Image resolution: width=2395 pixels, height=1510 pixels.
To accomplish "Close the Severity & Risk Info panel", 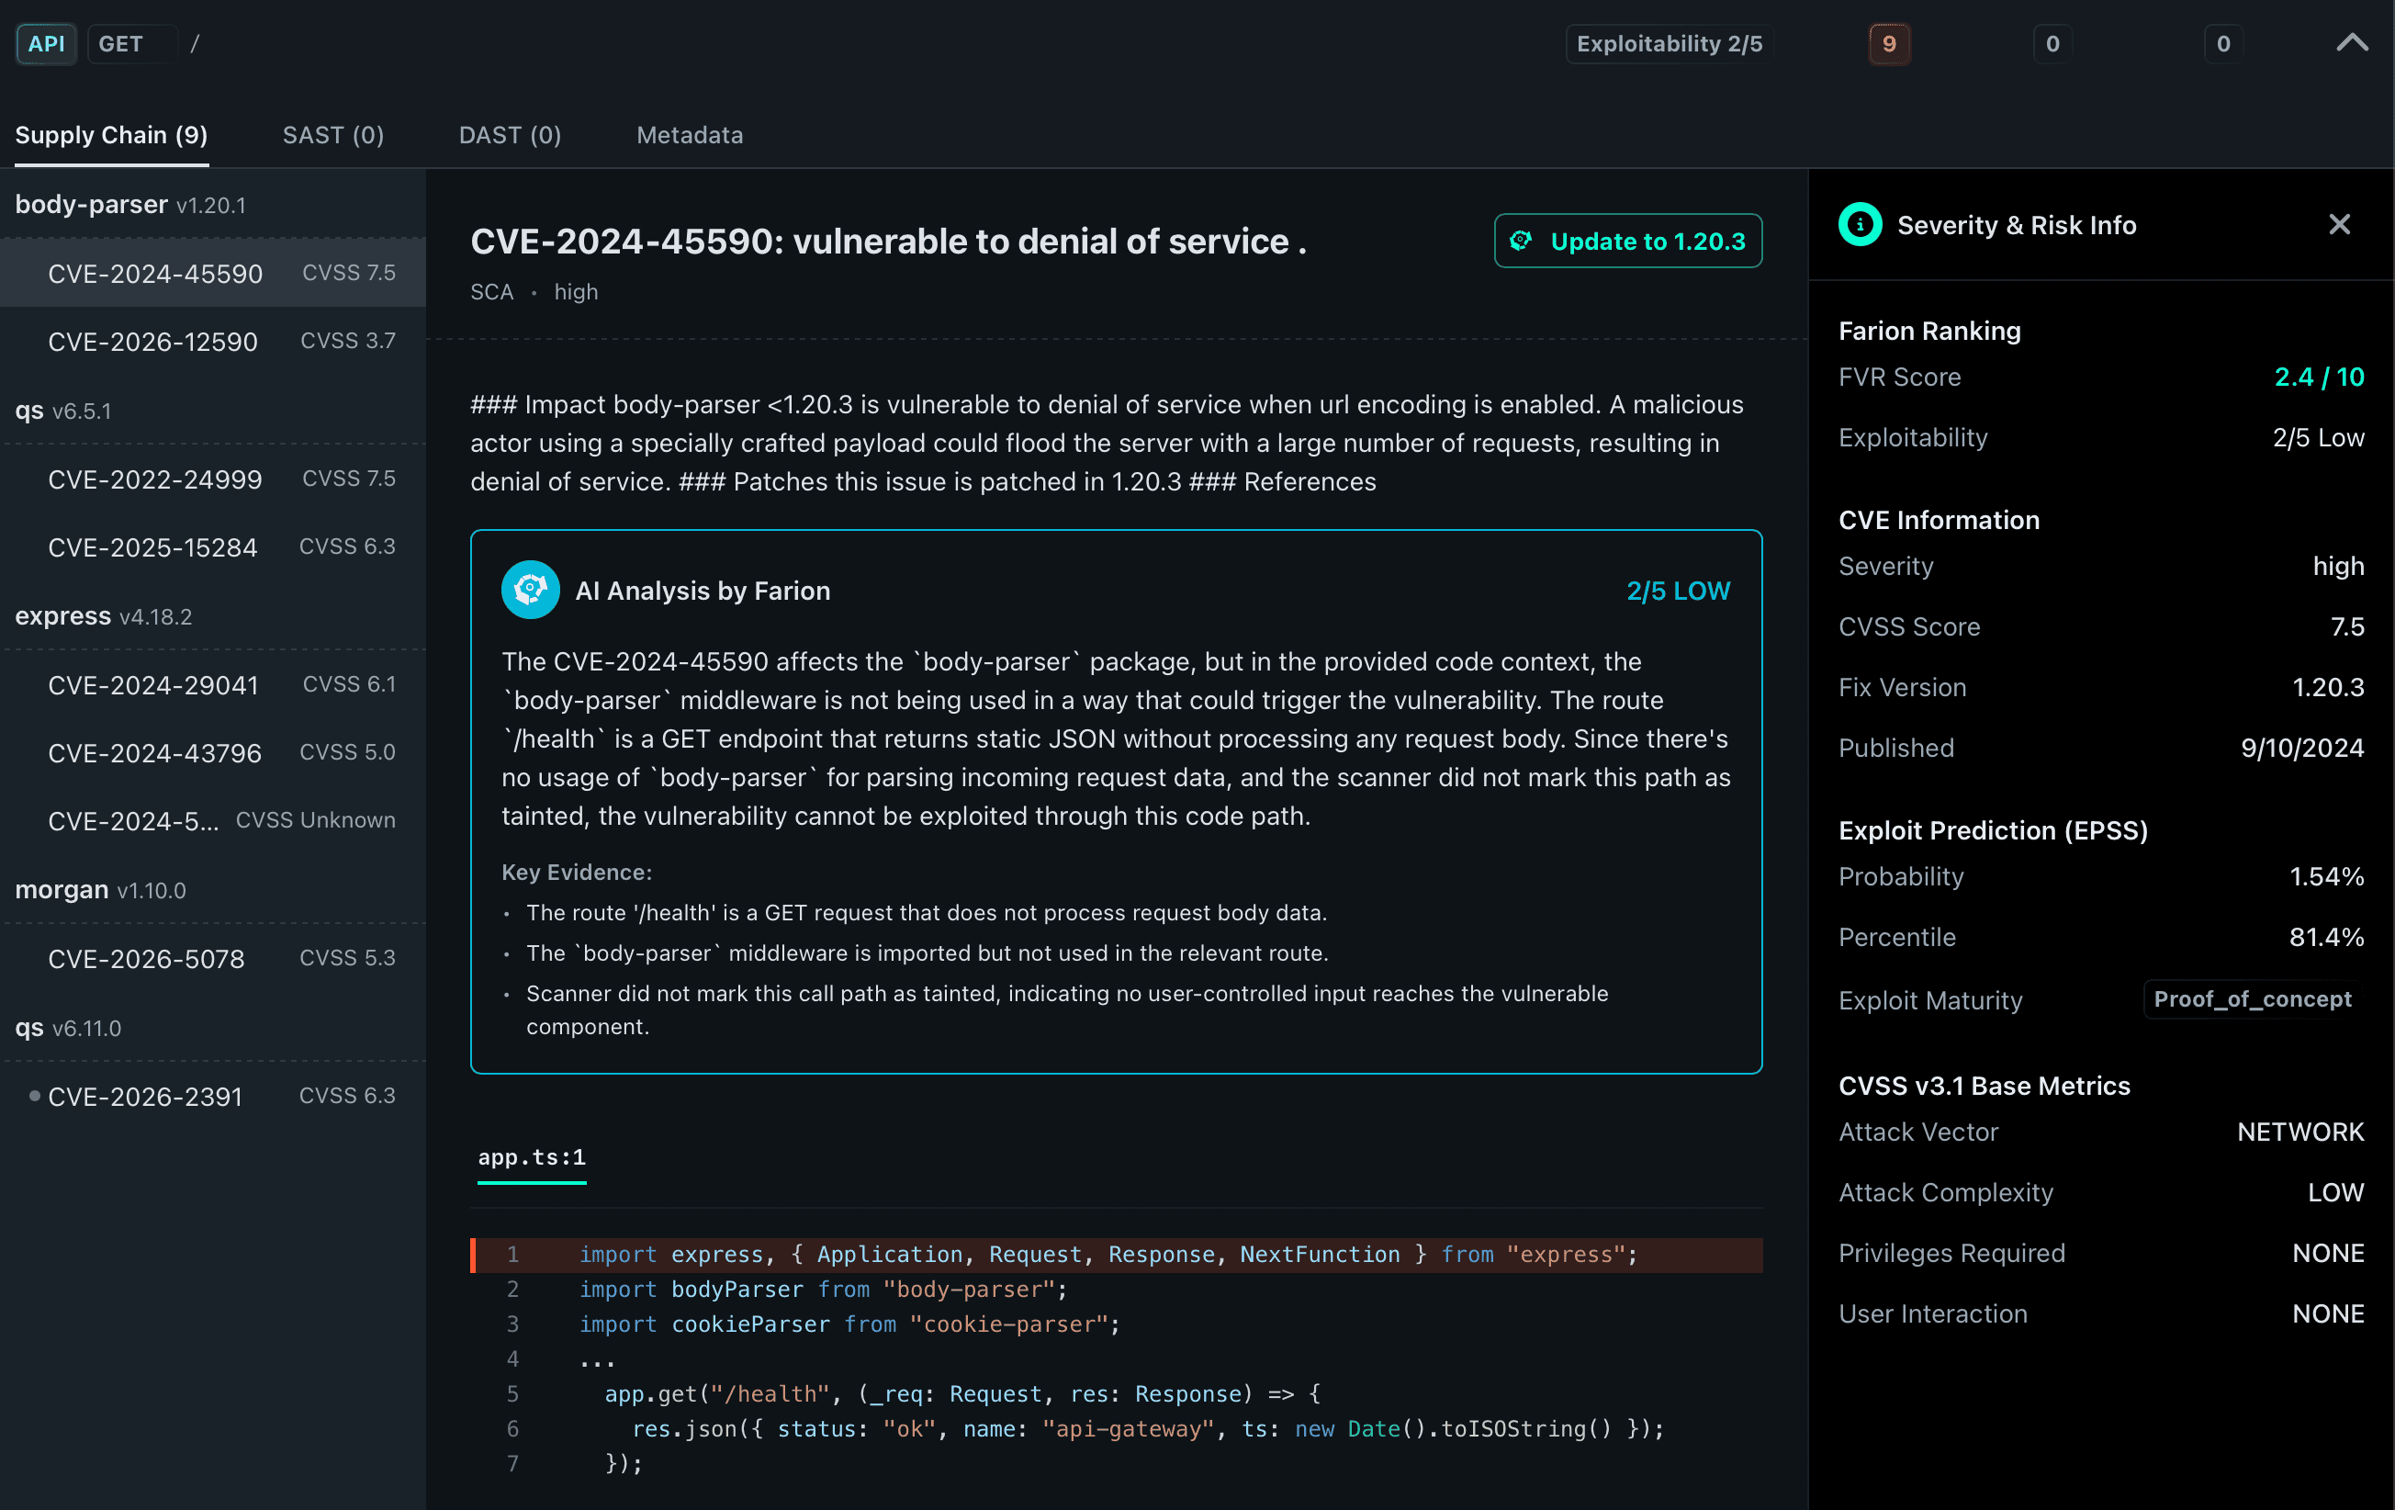I will coord(2339,225).
